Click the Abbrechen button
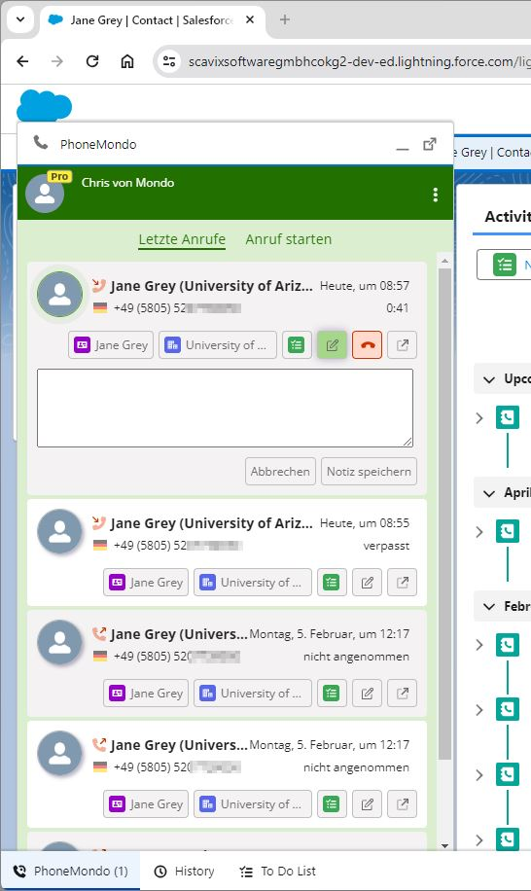 [x=280, y=472]
